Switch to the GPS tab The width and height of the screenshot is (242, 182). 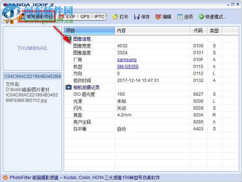coord(85,16)
